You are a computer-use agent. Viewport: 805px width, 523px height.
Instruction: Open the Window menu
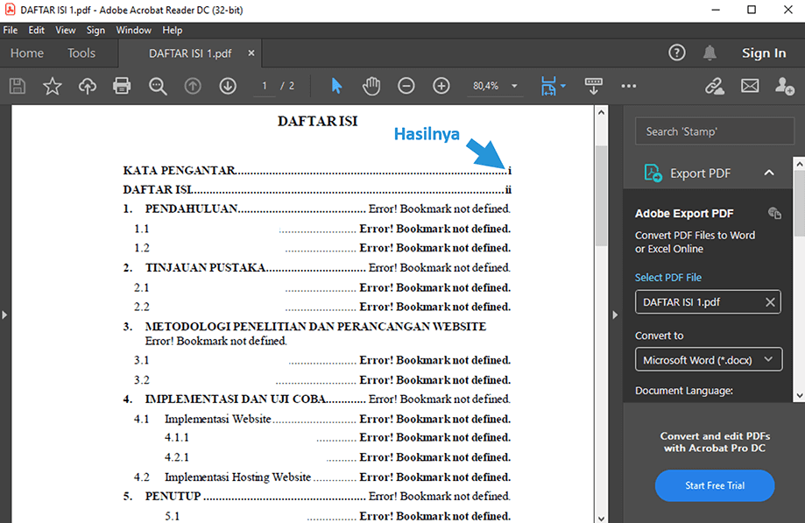click(x=133, y=31)
